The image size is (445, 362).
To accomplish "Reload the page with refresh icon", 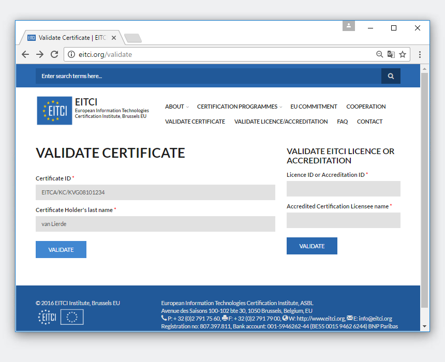I will tap(54, 54).
